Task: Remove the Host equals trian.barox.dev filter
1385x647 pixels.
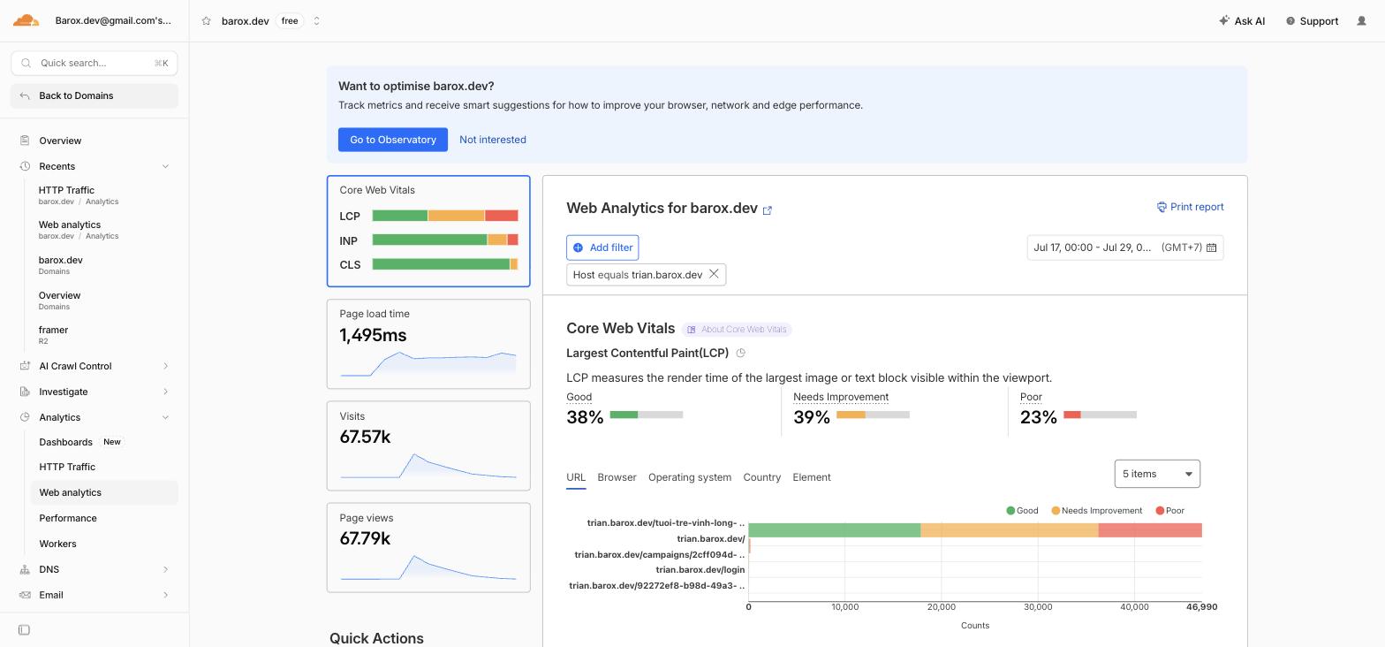Action: tap(714, 274)
